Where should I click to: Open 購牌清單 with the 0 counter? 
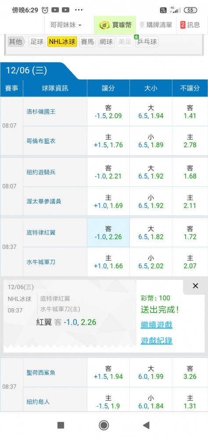tap(156, 25)
